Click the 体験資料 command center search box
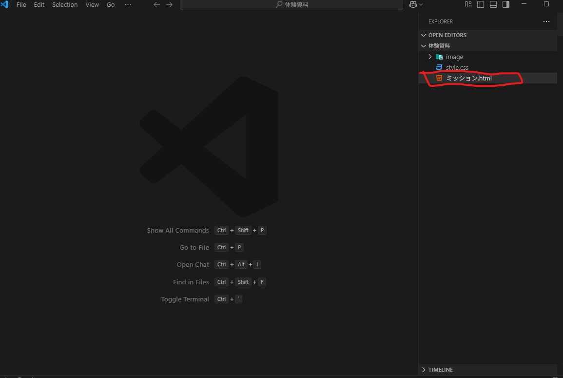This screenshot has height=378, width=563. [x=291, y=5]
